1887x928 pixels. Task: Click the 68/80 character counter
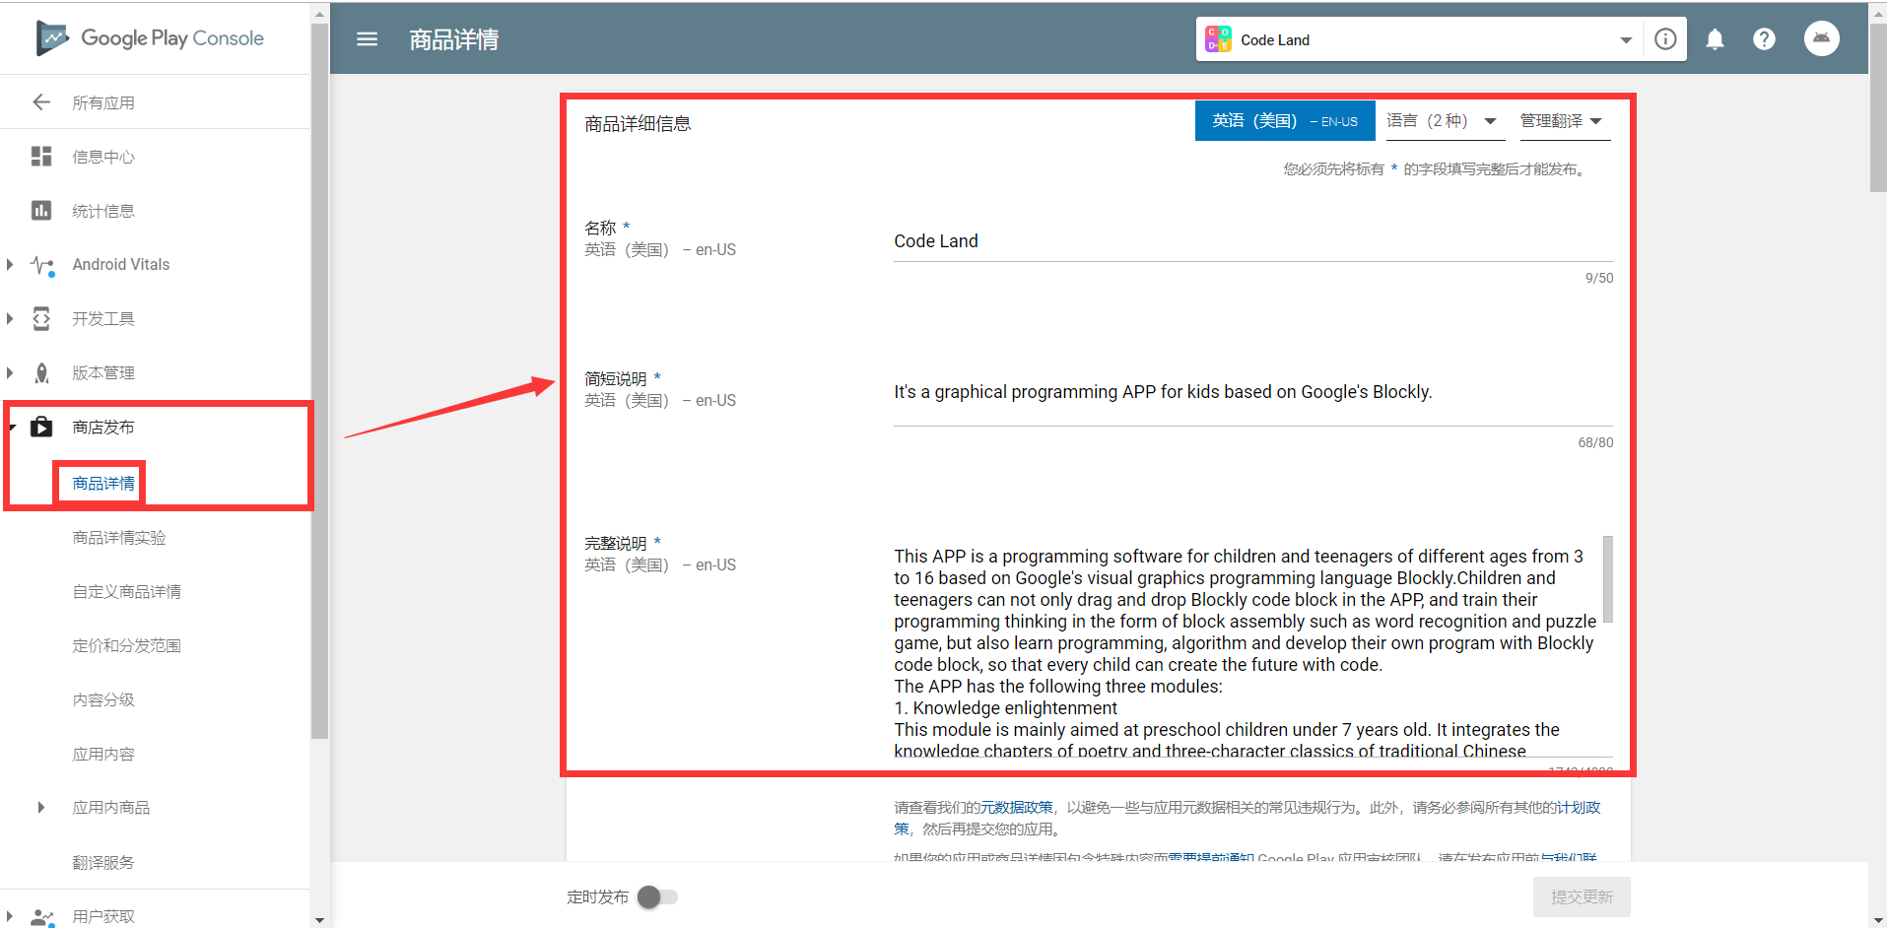pyautogui.click(x=1595, y=442)
